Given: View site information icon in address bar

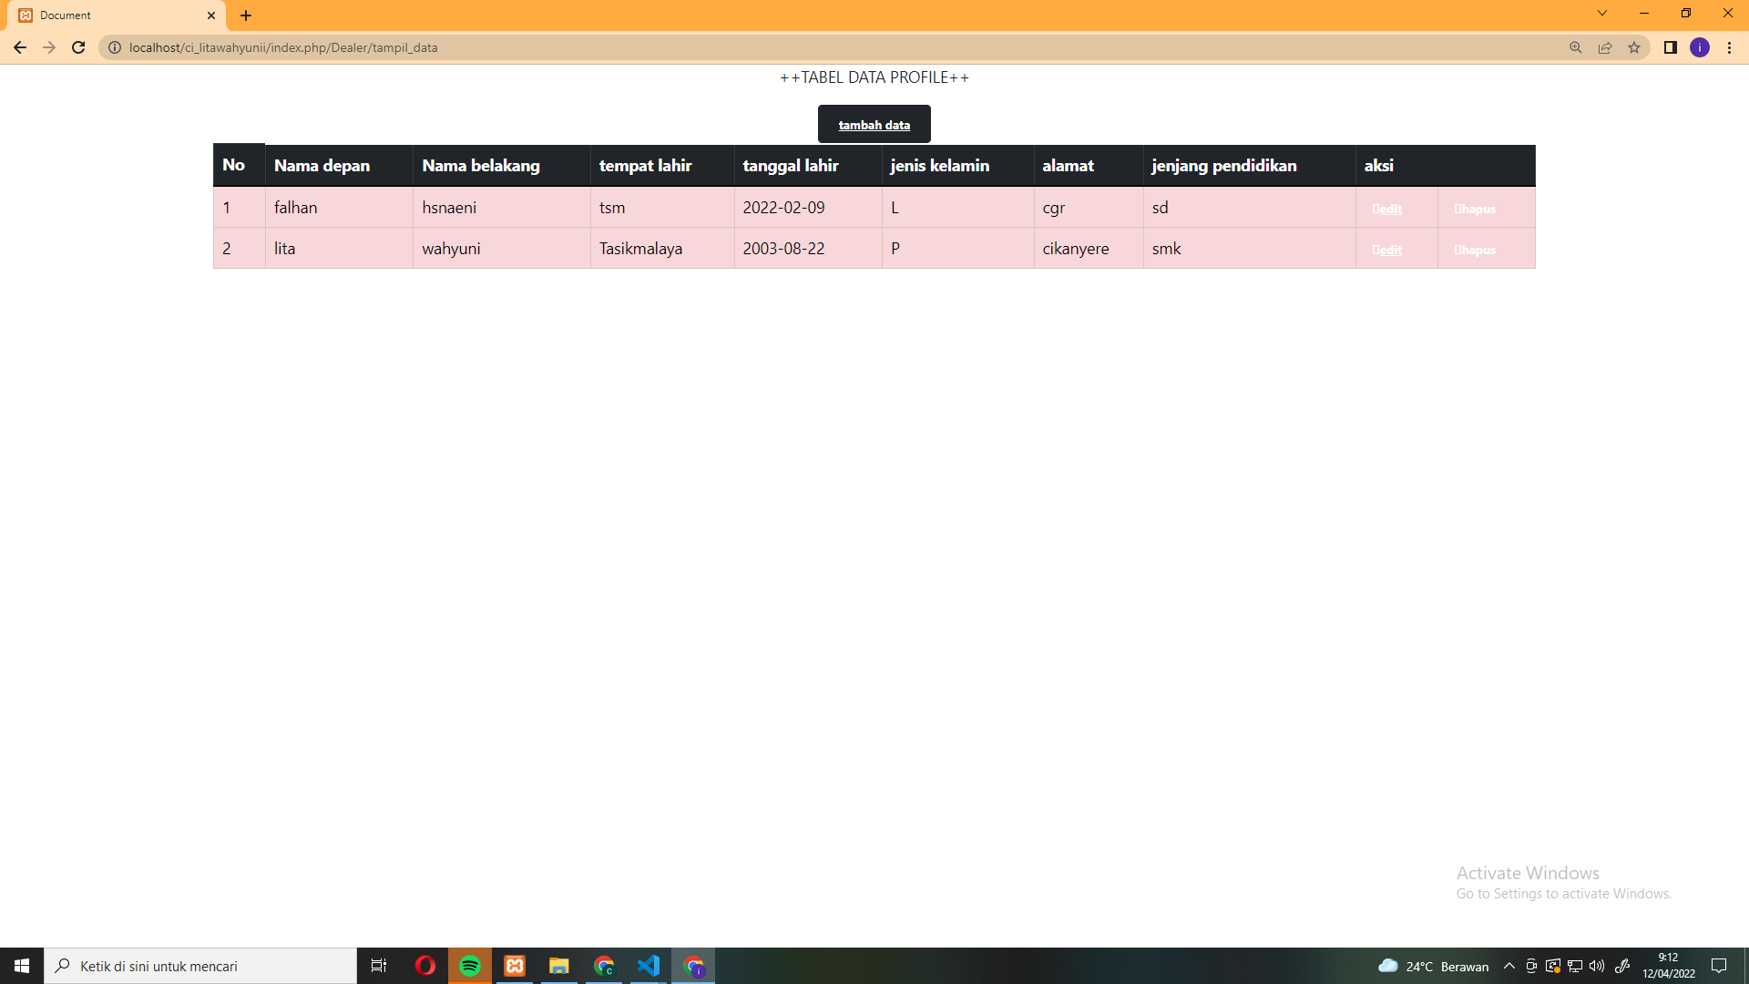Looking at the screenshot, I should click(115, 47).
